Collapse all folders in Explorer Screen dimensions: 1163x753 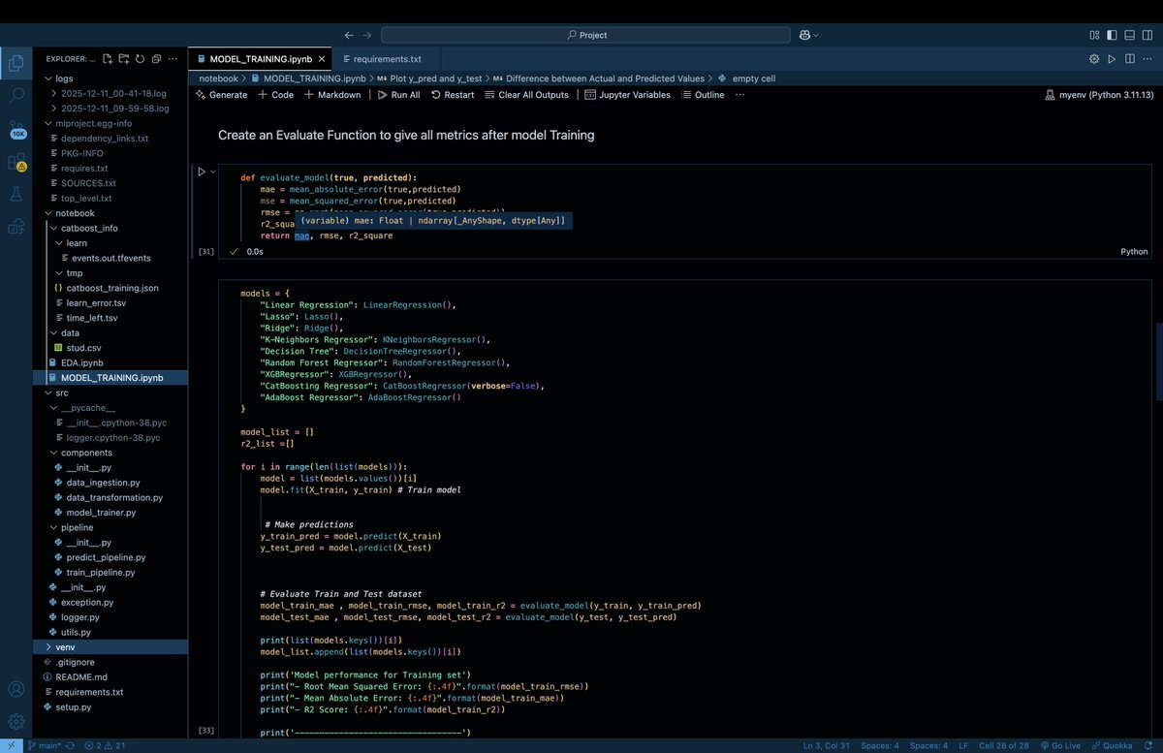point(155,59)
